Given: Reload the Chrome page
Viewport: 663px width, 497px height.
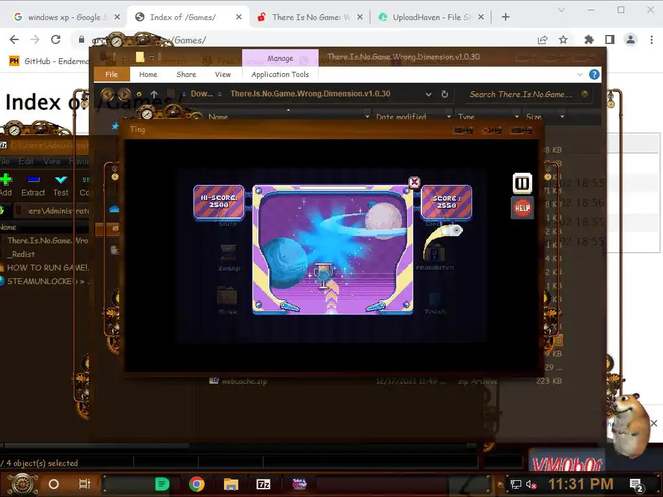Looking at the screenshot, I should tap(56, 39).
